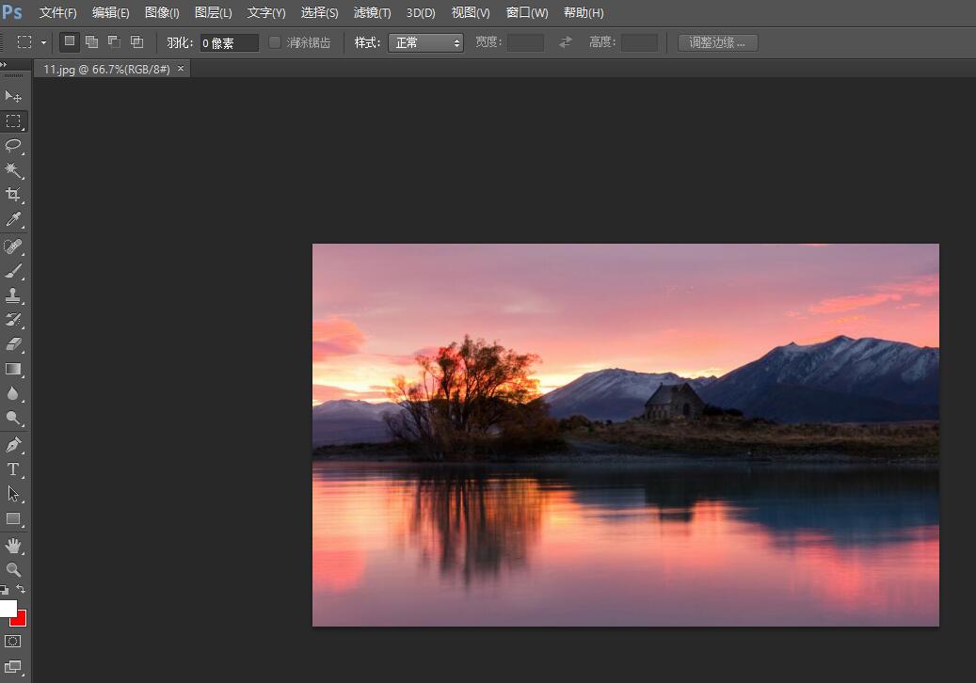976x683 pixels.
Task: Select the Hand tool
Action: click(13, 546)
